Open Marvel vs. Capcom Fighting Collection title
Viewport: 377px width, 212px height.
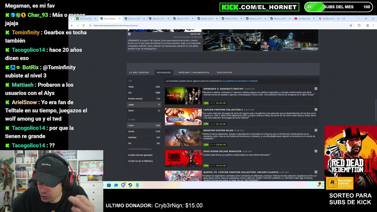(241, 172)
